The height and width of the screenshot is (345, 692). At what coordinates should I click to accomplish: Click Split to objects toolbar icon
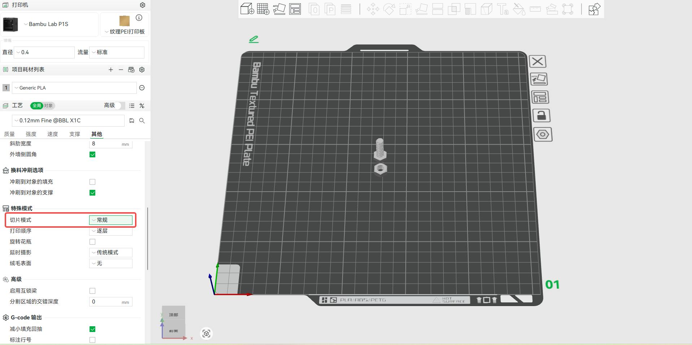[314, 9]
